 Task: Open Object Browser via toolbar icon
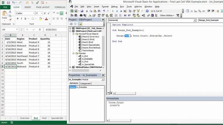pos(138,11)
